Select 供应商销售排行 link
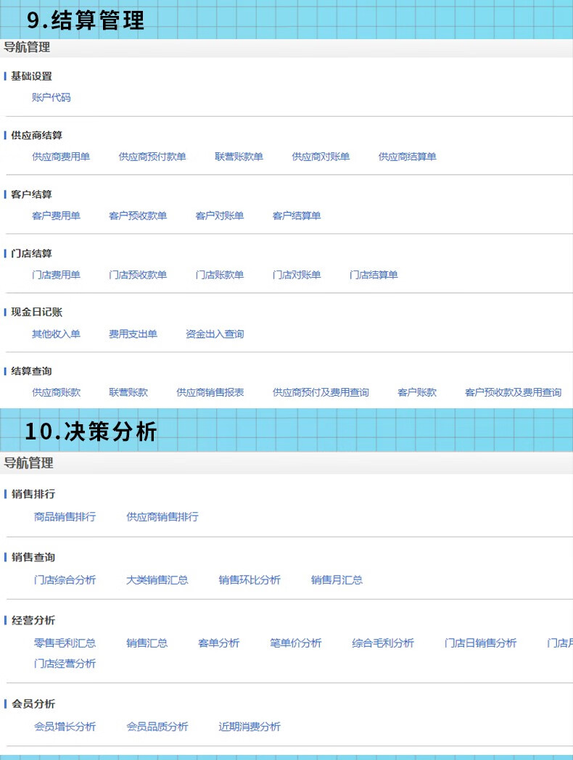573x760 pixels. pyautogui.click(x=162, y=517)
